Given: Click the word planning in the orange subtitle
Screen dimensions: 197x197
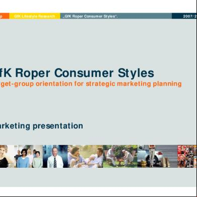Looking at the screenshot, I should point(167,84).
